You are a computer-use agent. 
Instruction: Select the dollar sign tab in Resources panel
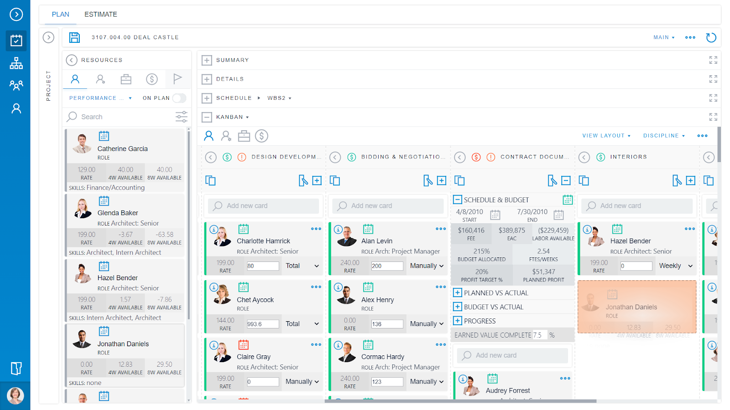[152, 79]
